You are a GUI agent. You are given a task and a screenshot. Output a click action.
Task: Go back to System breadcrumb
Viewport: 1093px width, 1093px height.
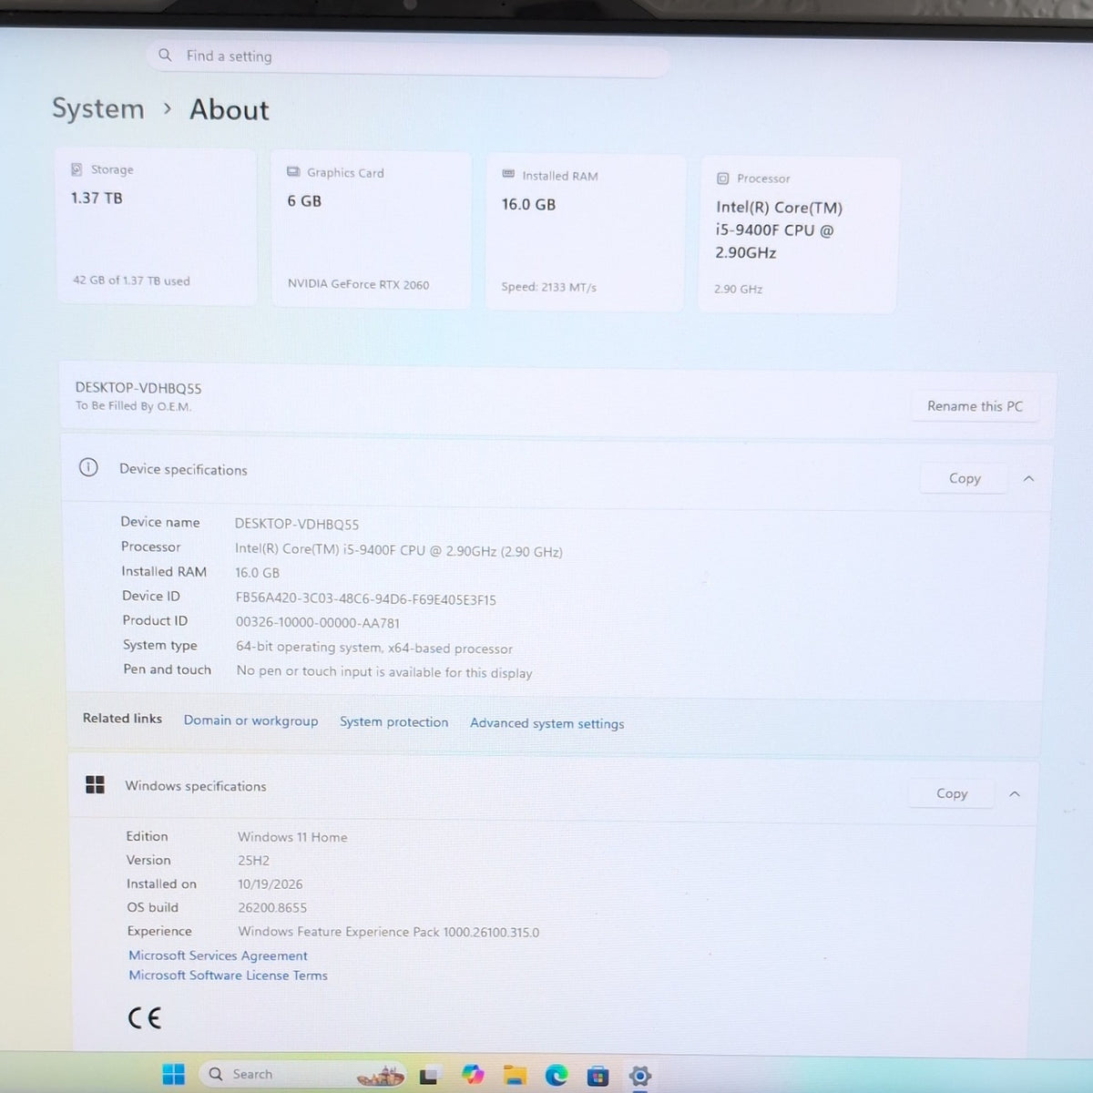[x=98, y=108]
